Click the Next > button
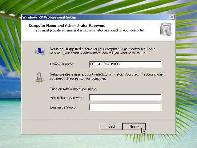This screenshot has width=197, height=148. [134, 126]
